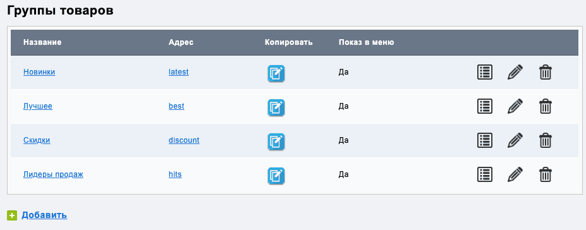Click the green plus add icon
Image resolution: width=586 pixels, height=230 pixels.
coord(12,215)
